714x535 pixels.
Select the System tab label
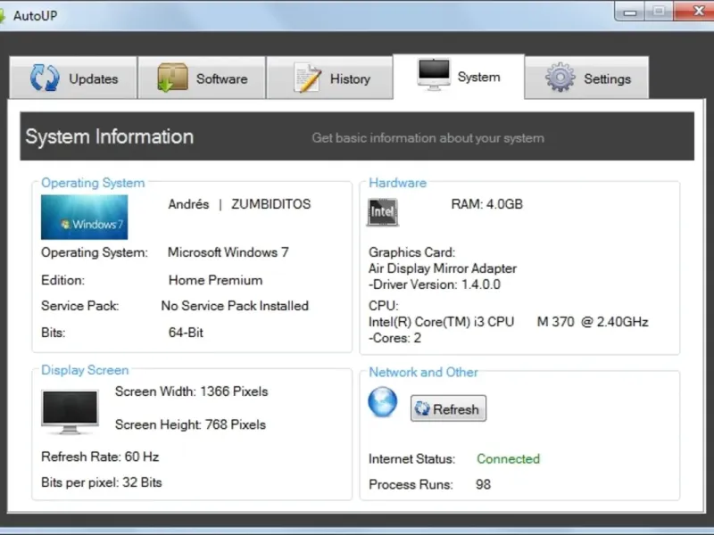[478, 77]
